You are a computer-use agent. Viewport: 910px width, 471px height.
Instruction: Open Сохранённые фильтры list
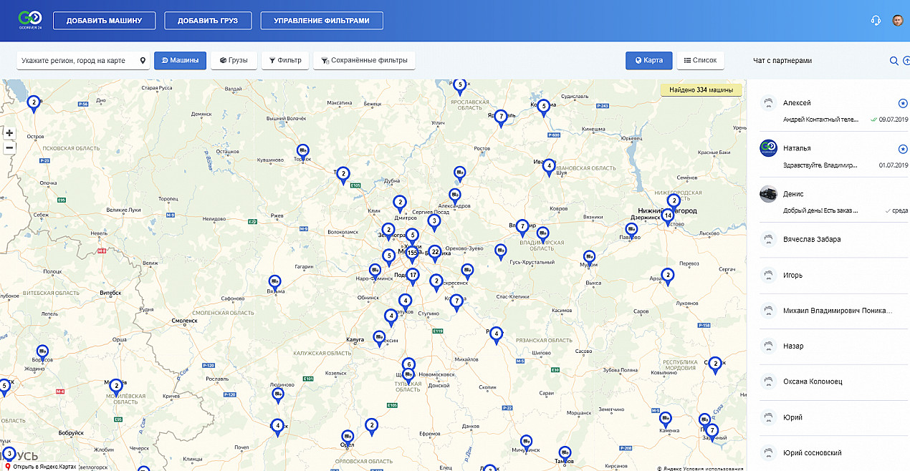click(365, 61)
